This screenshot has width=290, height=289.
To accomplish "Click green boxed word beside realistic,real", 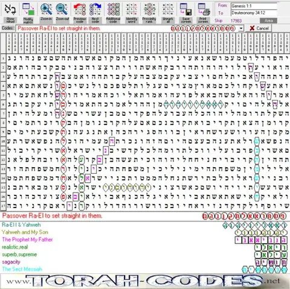I will (271, 247).
